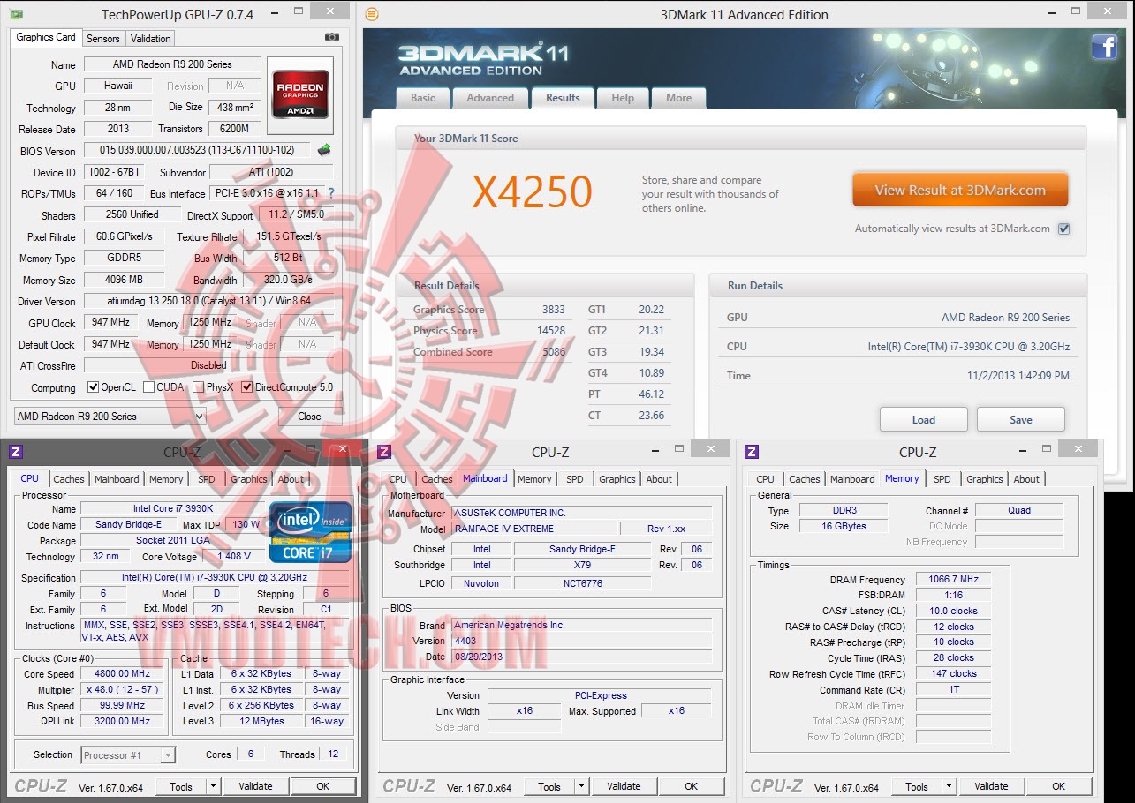1135x803 pixels.
Task: Click the Load button in 3DMark 11
Action: [924, 419]
